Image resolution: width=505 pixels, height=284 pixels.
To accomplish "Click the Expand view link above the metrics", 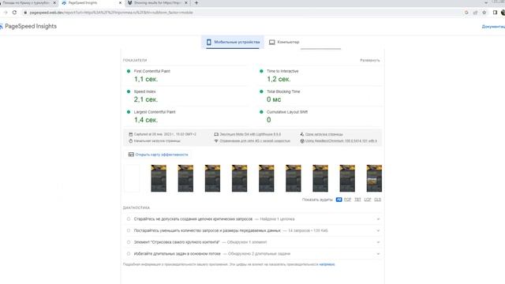I will tap(370, 60).
